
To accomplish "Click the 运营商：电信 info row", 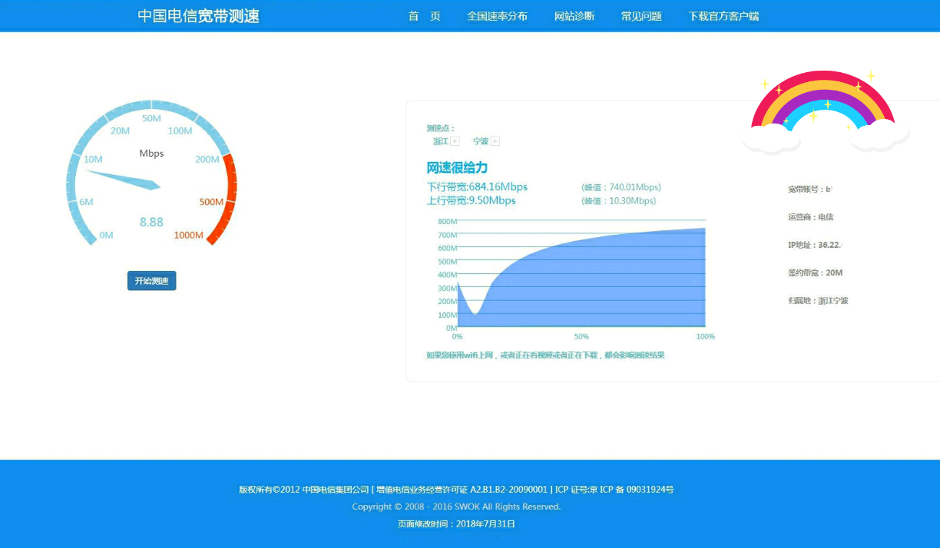I will tap(810, 217).
